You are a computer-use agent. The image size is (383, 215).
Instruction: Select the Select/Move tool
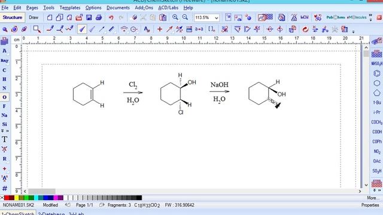[x=5, y=29]
